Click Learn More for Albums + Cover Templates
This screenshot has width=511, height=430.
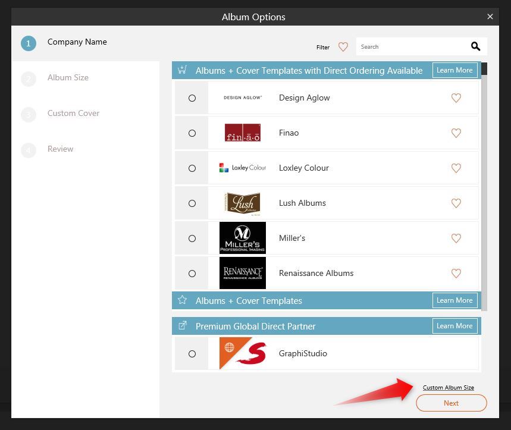(x=454, y=300)
